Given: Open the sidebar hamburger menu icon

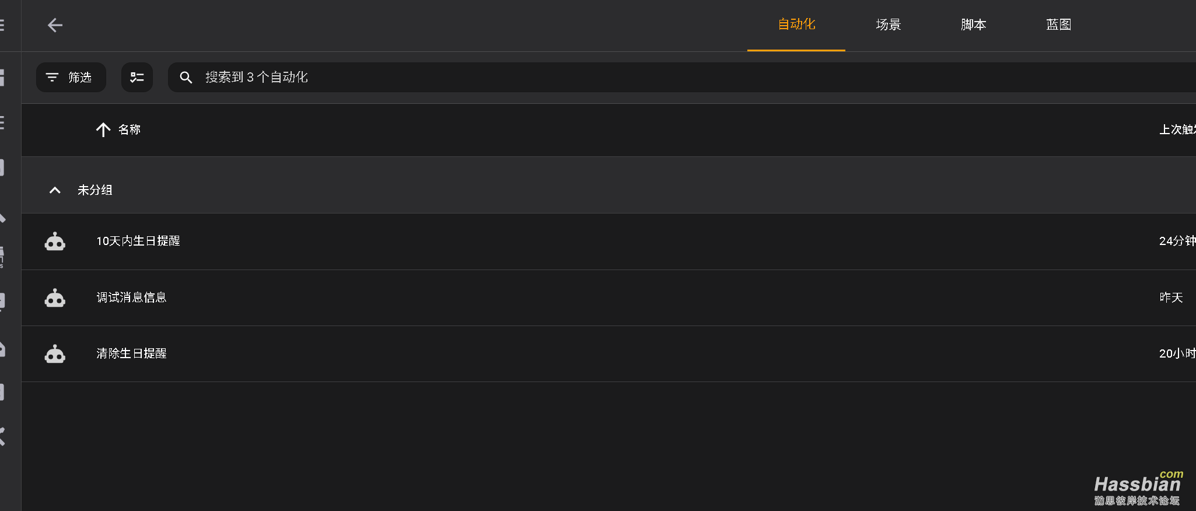Looking at the screenshot, I should tap(2, 25).
